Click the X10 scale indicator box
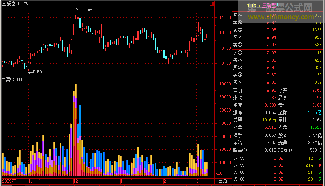Image resolution: width=325 pixels, height=186 pixels. point(219,173)
